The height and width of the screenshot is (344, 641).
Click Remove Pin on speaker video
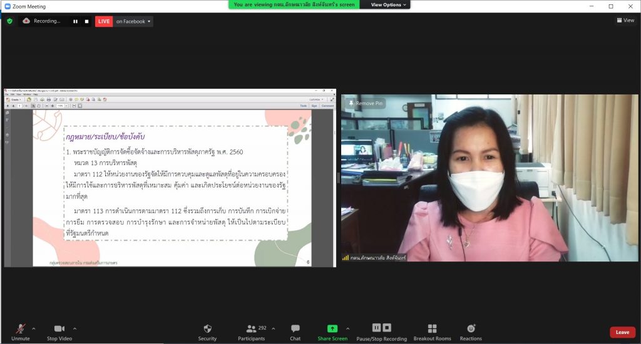(x=366, y=103)
